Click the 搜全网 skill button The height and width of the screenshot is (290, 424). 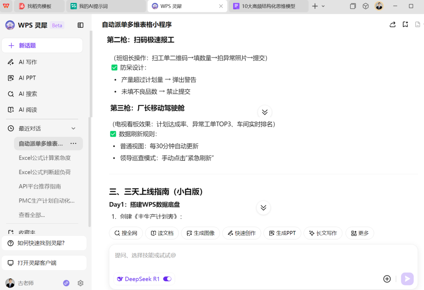coord(126,233)
